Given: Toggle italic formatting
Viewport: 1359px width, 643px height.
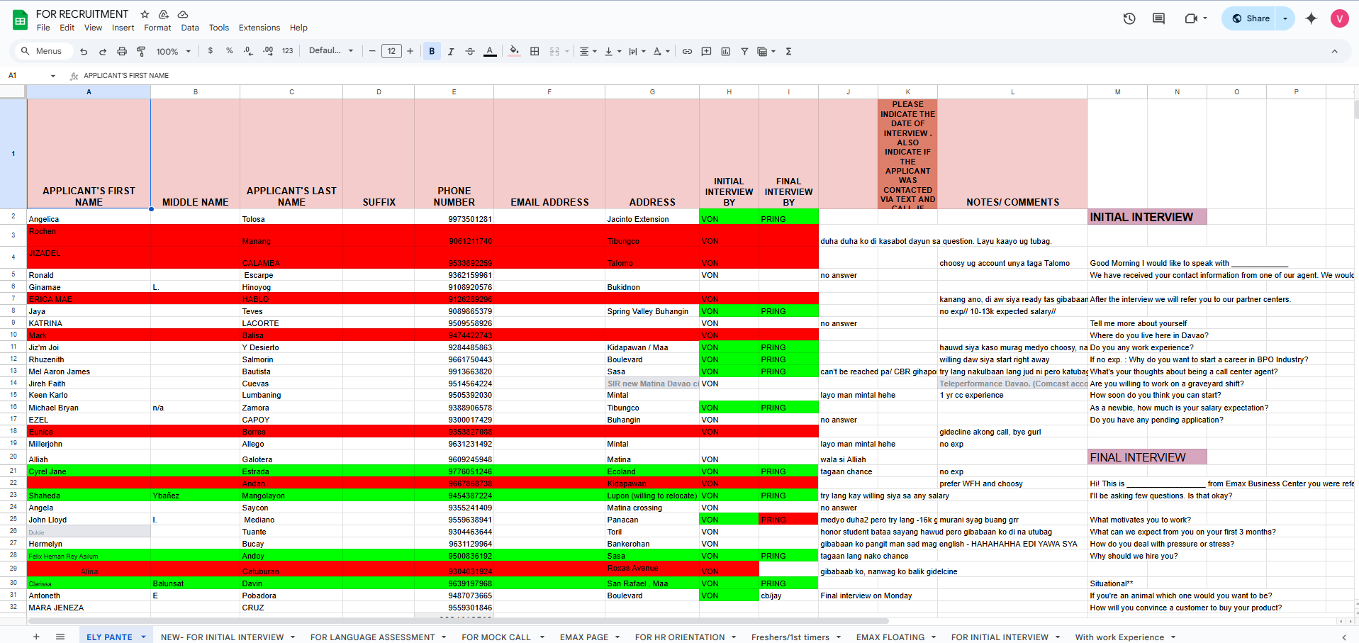Looking at the screenshot, I should point(451,51).
